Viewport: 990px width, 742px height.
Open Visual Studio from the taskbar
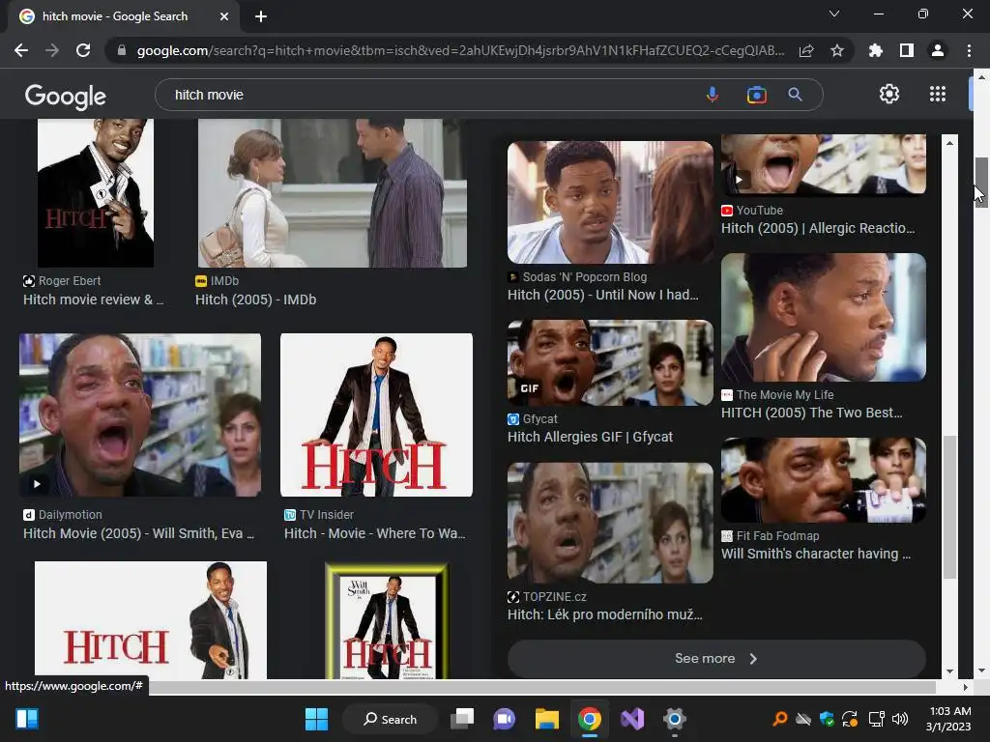[632, 719]
